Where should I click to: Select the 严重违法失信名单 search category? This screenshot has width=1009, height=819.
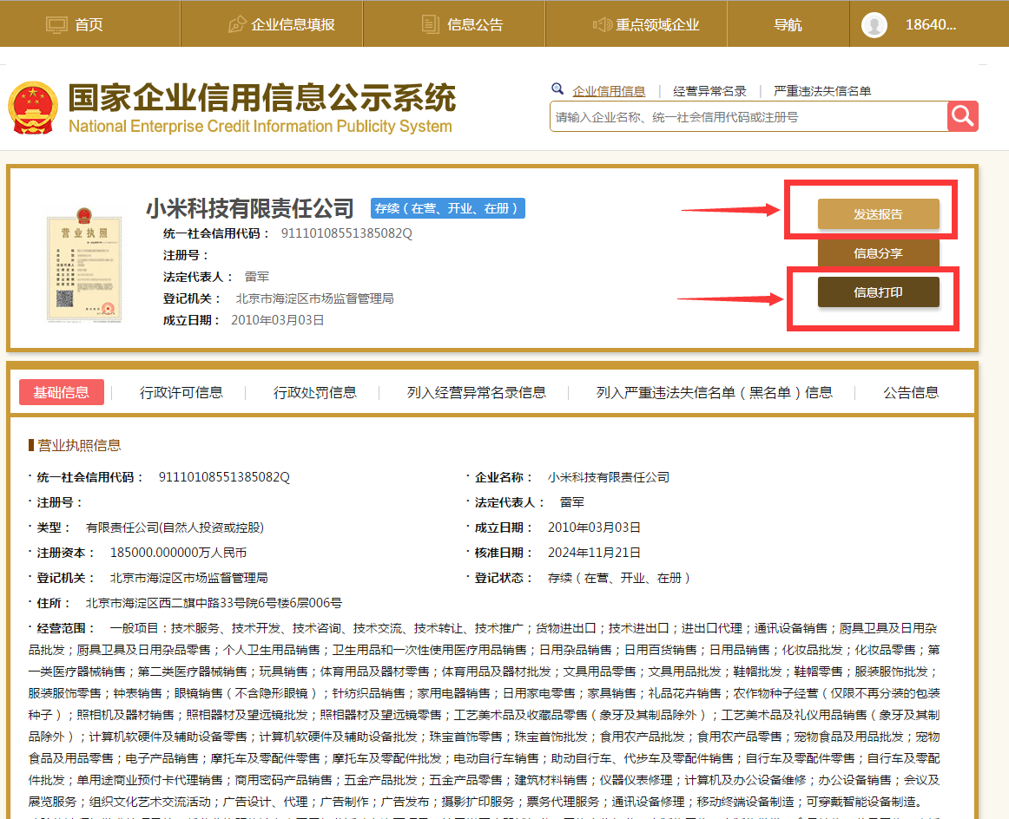(822, 91)
